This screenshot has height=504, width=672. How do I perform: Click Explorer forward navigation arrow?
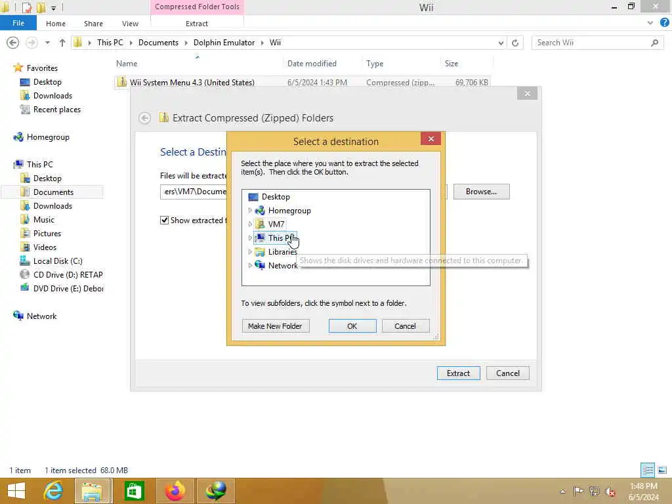(x=31, y=43)
